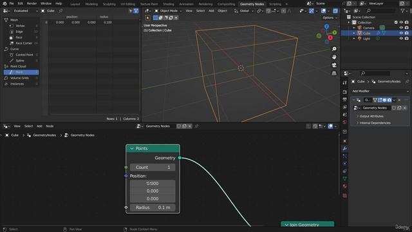Open the Render menu
The height and width of the screenshot is (232, 412).
32,4
